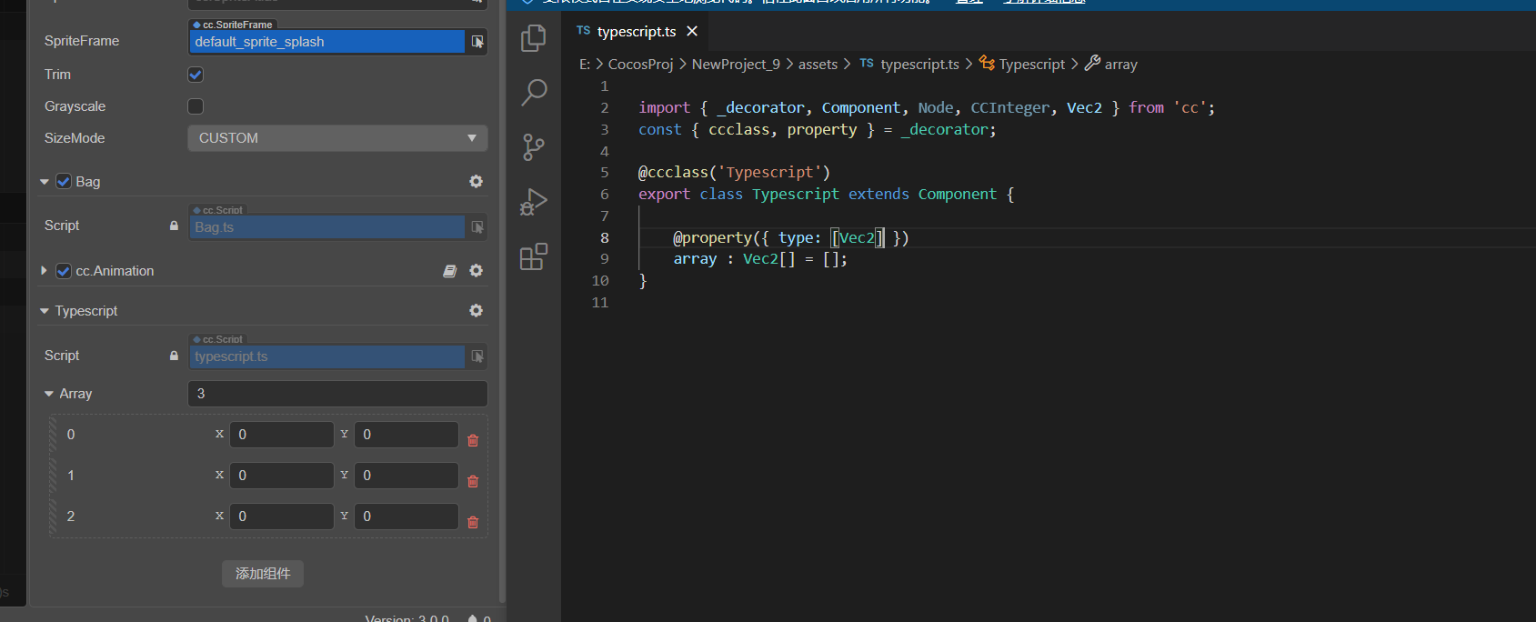Image resolution: width=1536 pixels, height=622 pixels.
Task: Click the inspector panel vertical scrollbar
Action: pyautogui.click(x=502, y=300)
